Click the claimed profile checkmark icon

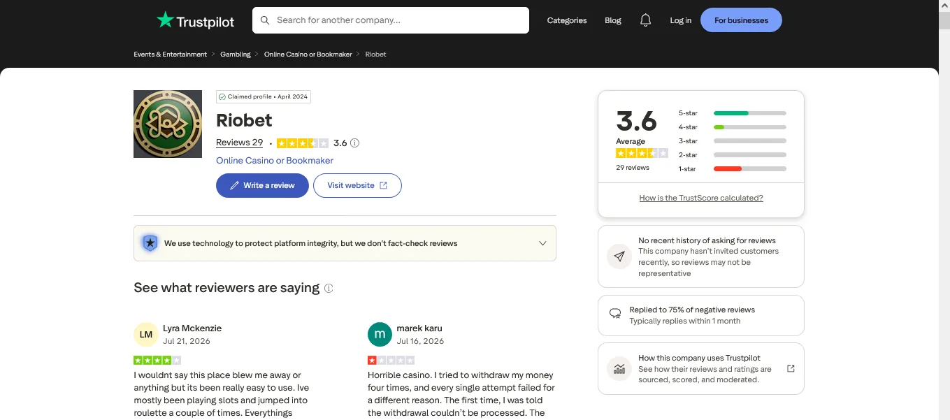pyautogui.click(x=222, y=97)
